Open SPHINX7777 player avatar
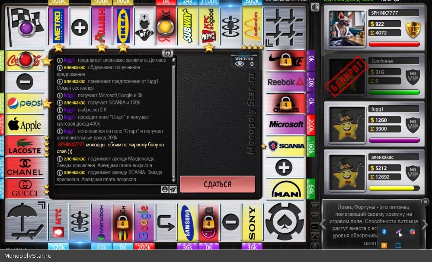Viewport: 432px width, 262px height. [346, 29]
